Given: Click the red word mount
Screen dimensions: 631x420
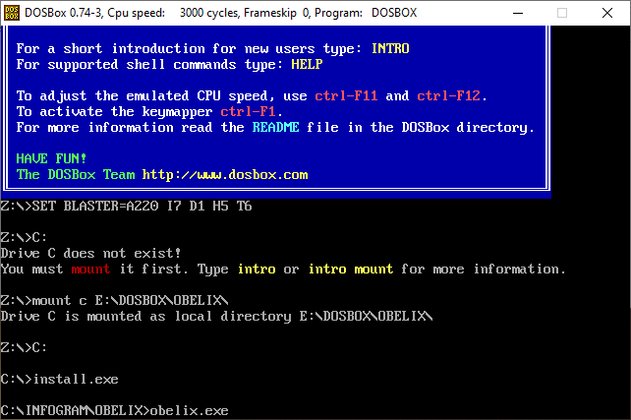Looking at the screenshot, I should [x=92, y=269].
